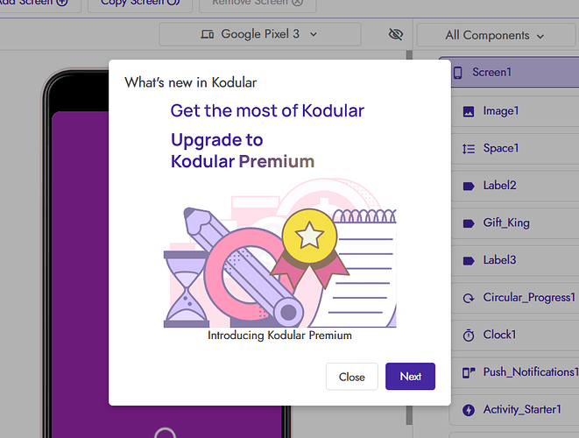
Task: Click the Push_Notifications1 device icon
Action: click(469, 372)
